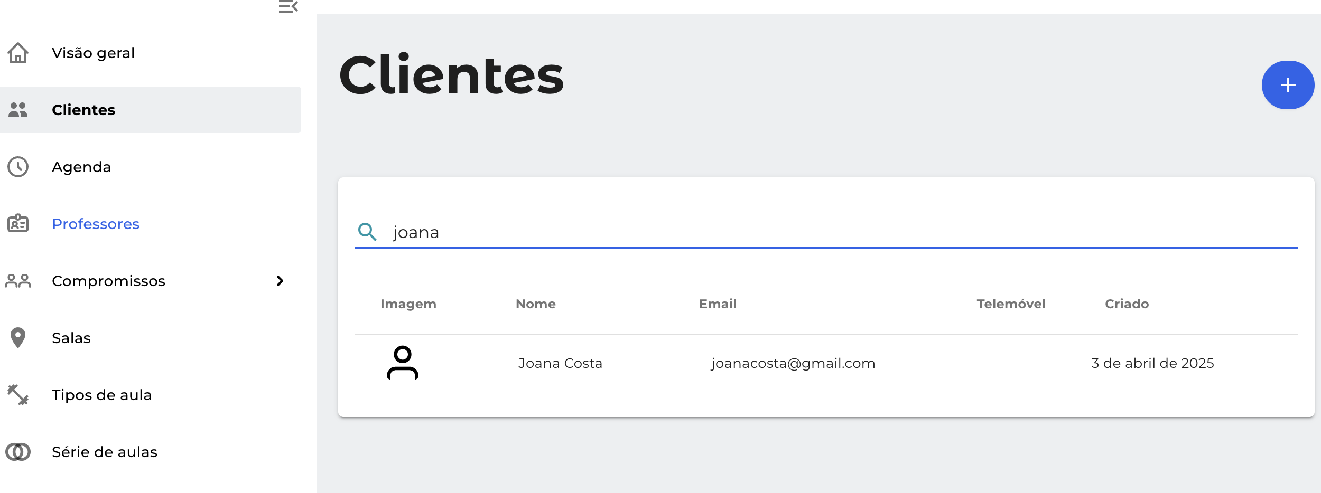Click the magnifying glass search icon
This screenshot has width=1321, height=493.
coord(367,232)
